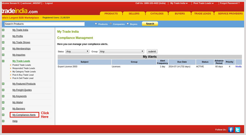Open the Facebook follow icon
This screenshot has width=246, height=135.
tap(231, 129)
